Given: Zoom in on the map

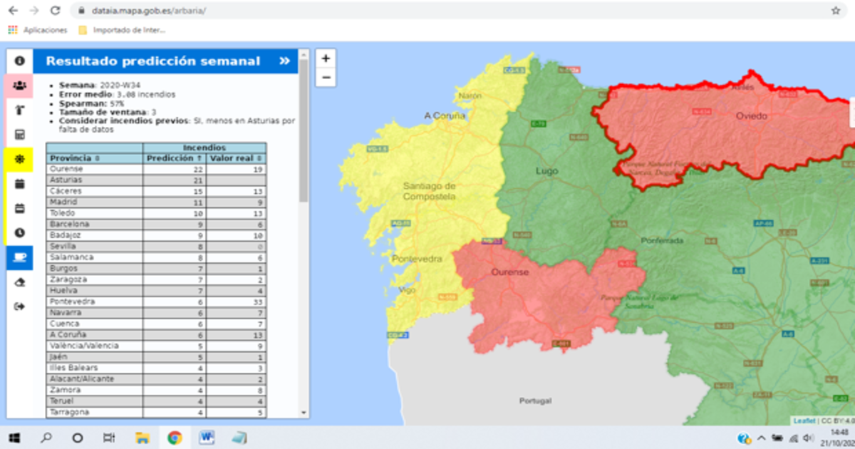Looking at the screenshot, I should pos(326,59).
